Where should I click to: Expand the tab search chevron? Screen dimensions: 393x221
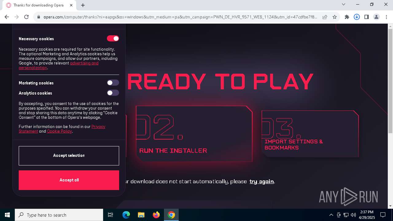[344, 5]
